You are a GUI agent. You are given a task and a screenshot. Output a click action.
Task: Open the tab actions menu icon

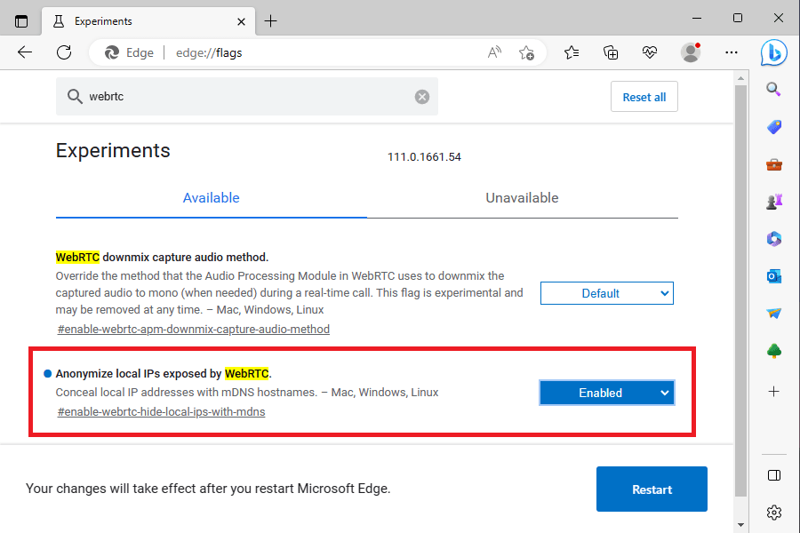click(21, 21)
